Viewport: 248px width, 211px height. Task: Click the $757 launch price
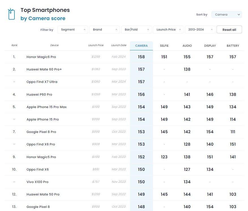96,182
